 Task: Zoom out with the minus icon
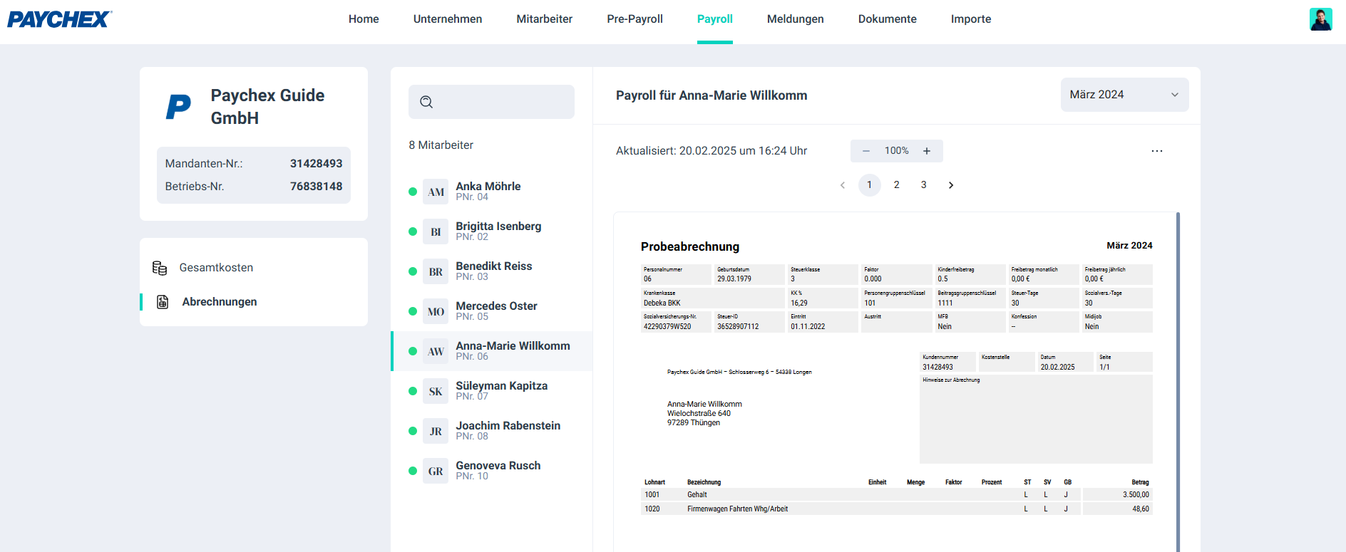[x=866, y=151]
